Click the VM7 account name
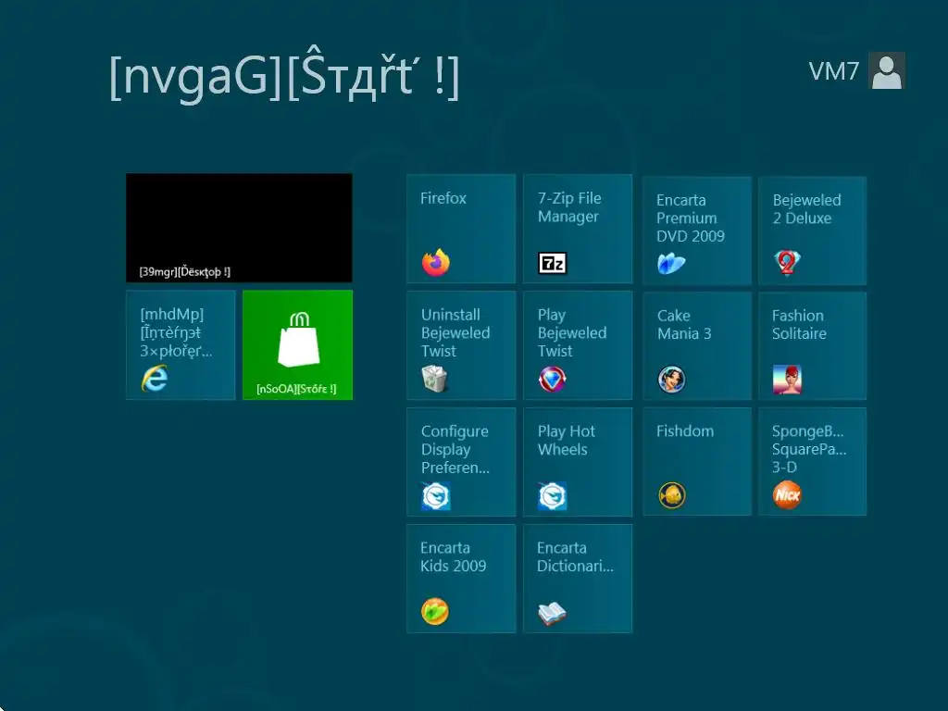The image size is (948, 711). 834,71
